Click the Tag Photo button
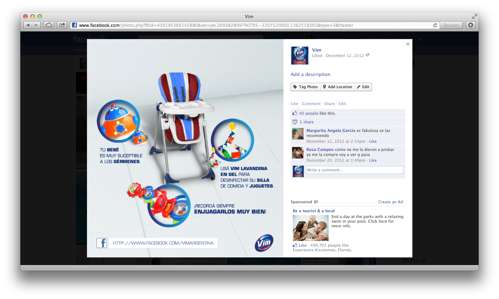 (306, 87)
